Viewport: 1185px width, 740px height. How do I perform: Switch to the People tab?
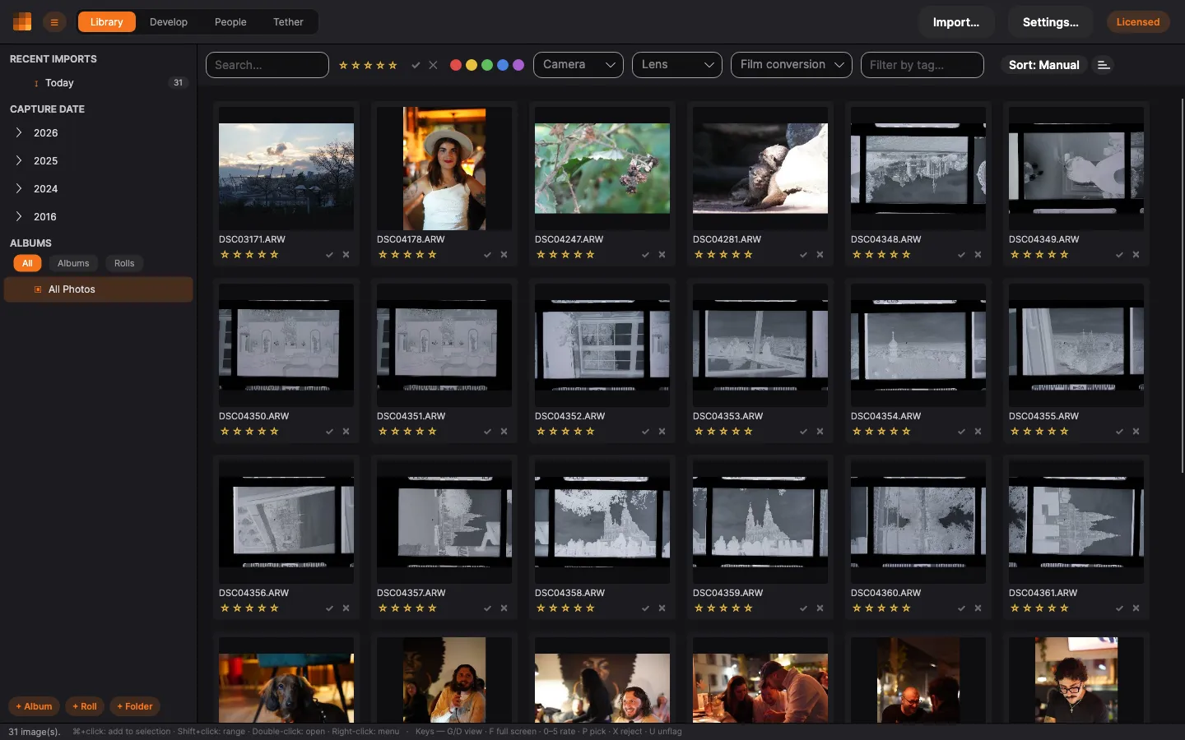[230, 22]
